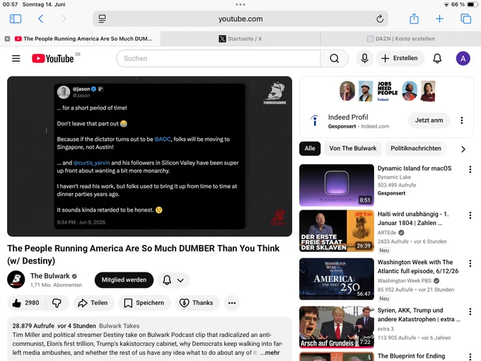This screenshot has width=481, height=361.
Task: Open the Safari share sheet
Action: tap(414, 18)
